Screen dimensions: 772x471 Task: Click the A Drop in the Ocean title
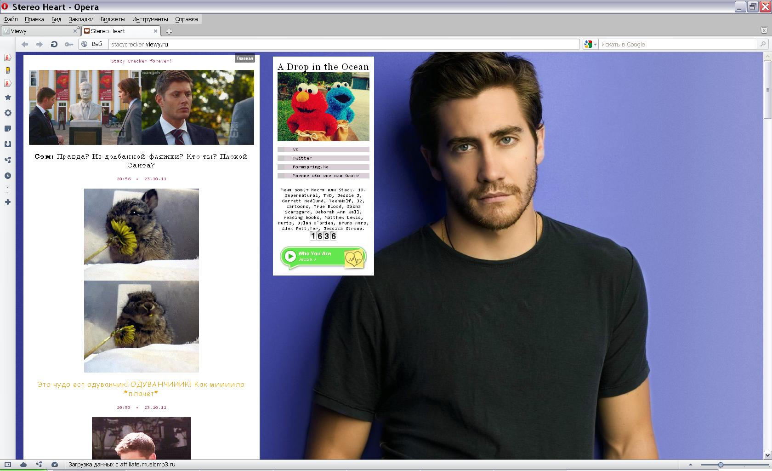[324, 67]
